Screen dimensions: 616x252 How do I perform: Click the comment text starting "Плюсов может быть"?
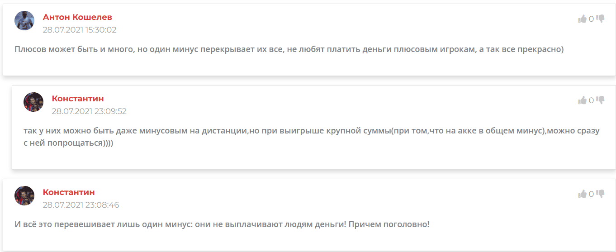coord(289,49)
